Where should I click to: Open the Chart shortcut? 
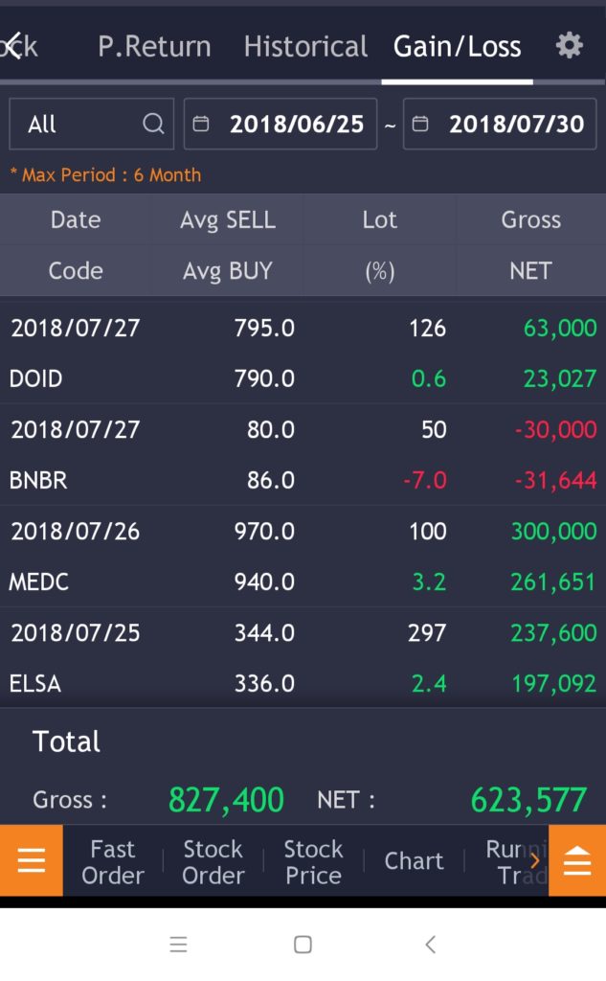[414, 861]
